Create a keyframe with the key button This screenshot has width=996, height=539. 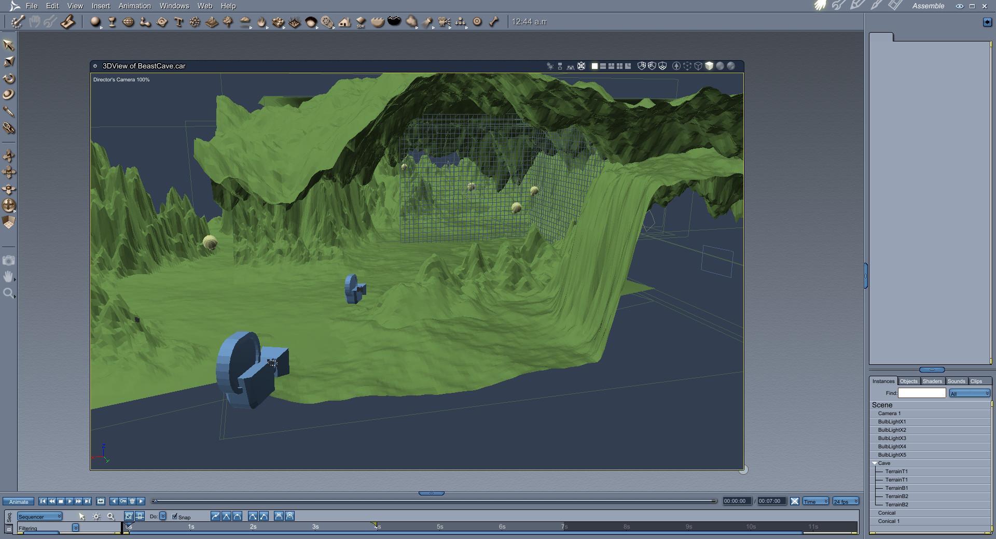point(123,501)
